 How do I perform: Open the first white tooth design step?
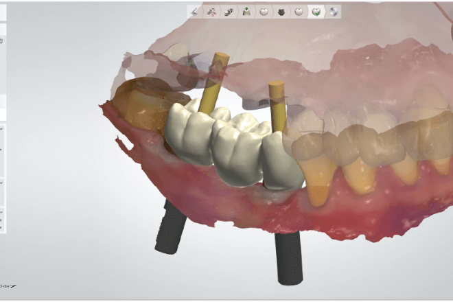(264, 12)
